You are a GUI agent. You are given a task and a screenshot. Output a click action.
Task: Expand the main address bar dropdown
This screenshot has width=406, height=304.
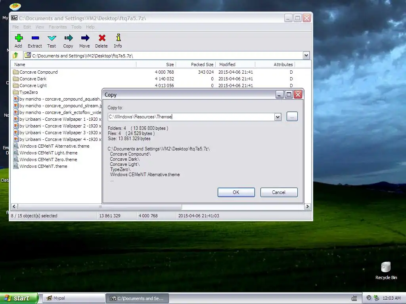[x=306, y=55]
